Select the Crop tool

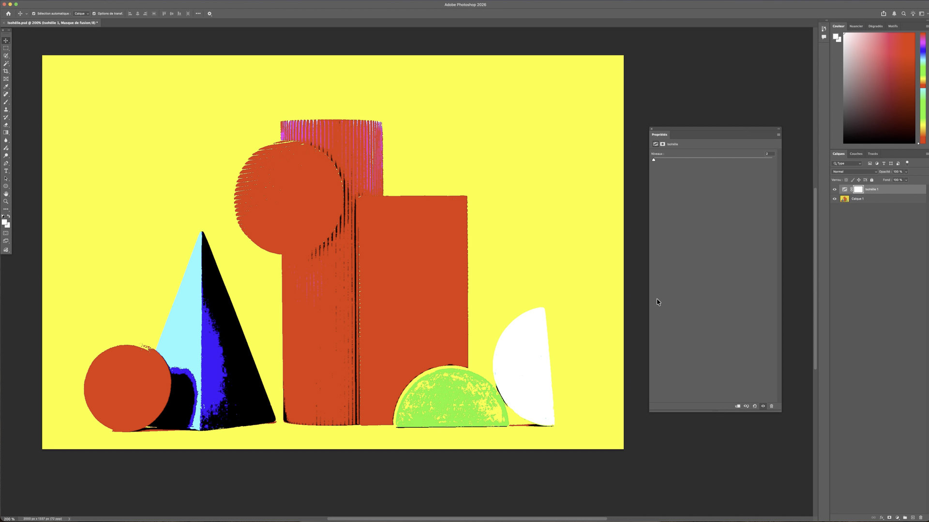[x=6, y=71]
